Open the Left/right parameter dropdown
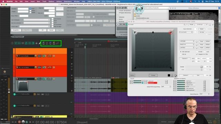The height and width of the screenshot is (124, 221). [x=187, y=41]
